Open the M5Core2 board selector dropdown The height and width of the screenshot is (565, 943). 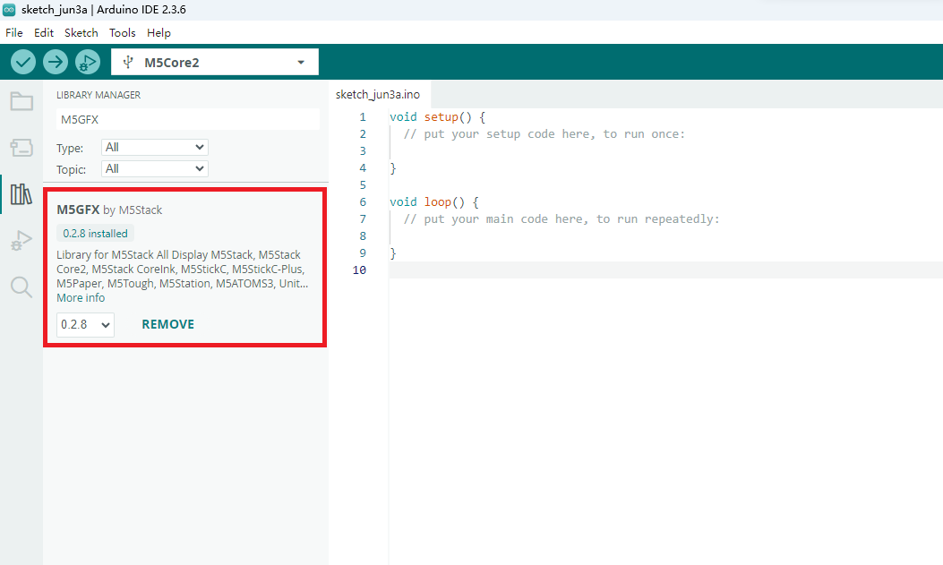[x=215, y=62]
